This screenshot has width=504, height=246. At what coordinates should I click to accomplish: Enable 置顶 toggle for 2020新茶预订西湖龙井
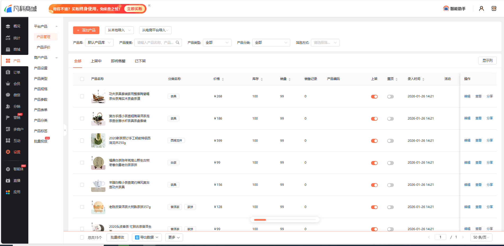pos(390,141)
